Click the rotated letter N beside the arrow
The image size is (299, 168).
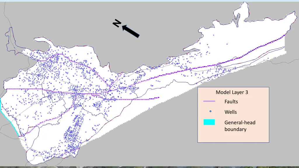click(x=117, y=23)
